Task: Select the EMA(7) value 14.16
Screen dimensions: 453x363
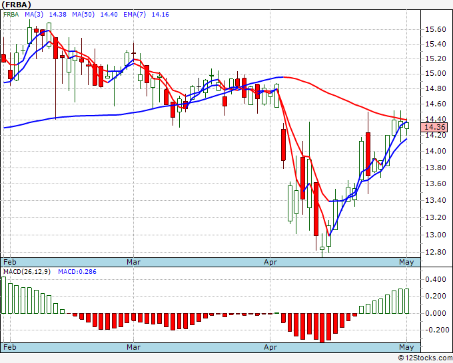Action: 161,15
